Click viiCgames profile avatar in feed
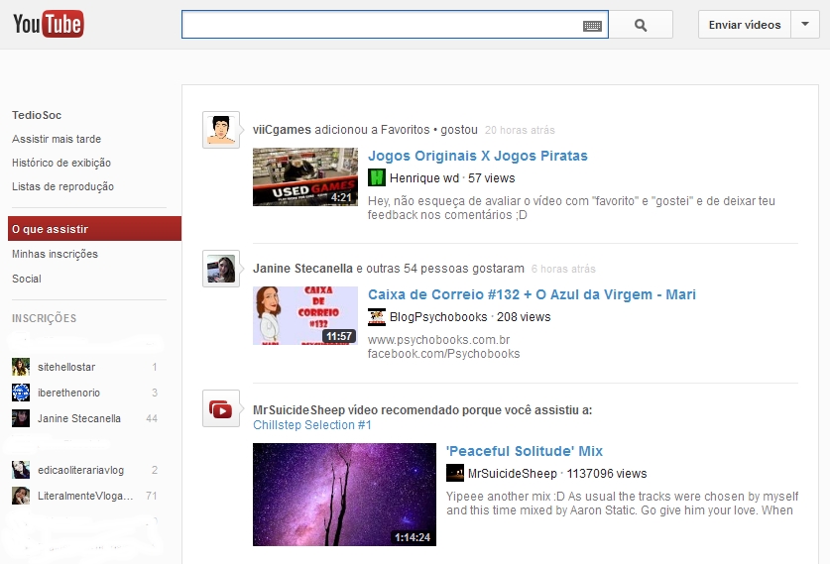830x564 pixels. (x=221, y=130)
